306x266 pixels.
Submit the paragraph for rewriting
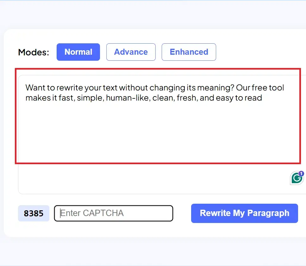coord(244,213)
